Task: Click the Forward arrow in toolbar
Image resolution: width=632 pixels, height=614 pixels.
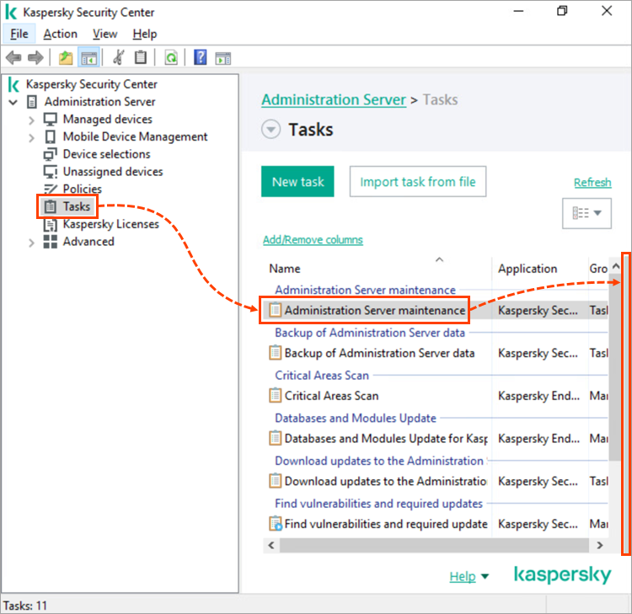Action: (x=35, y=57)
